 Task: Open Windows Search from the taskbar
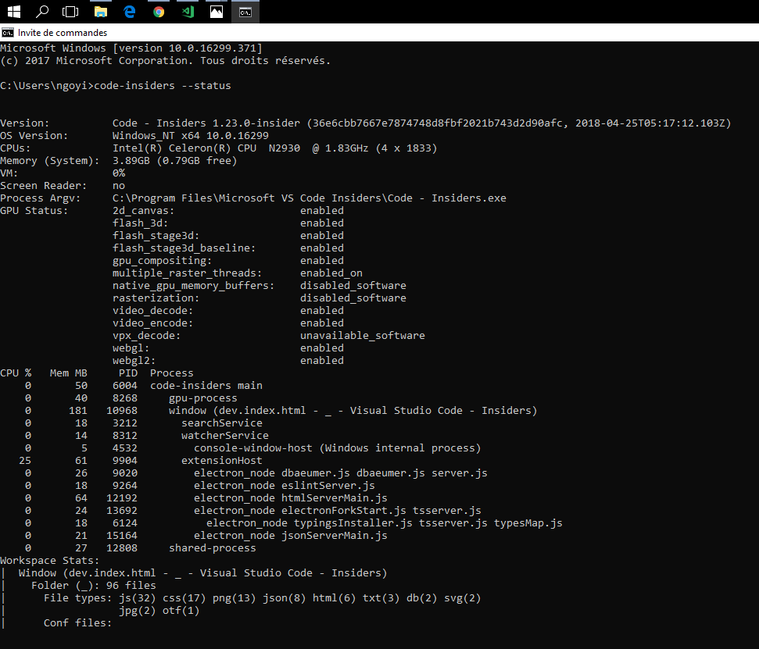tap(43, 12)
